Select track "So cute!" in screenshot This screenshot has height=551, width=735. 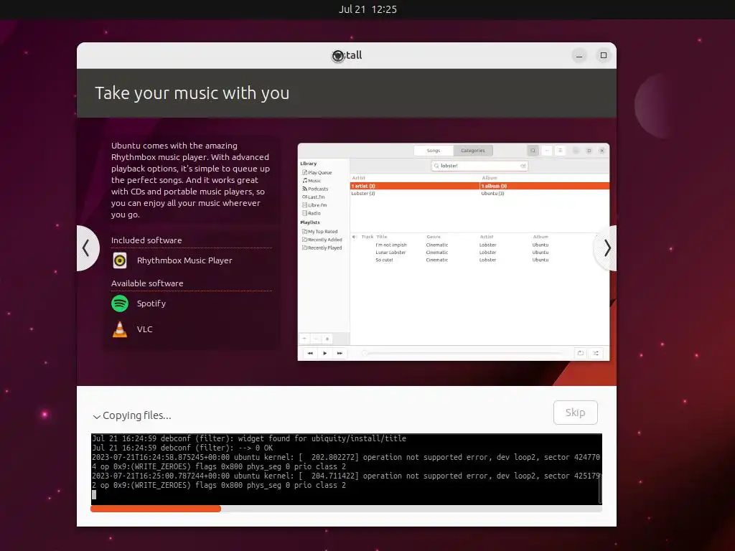coord(384,260)
